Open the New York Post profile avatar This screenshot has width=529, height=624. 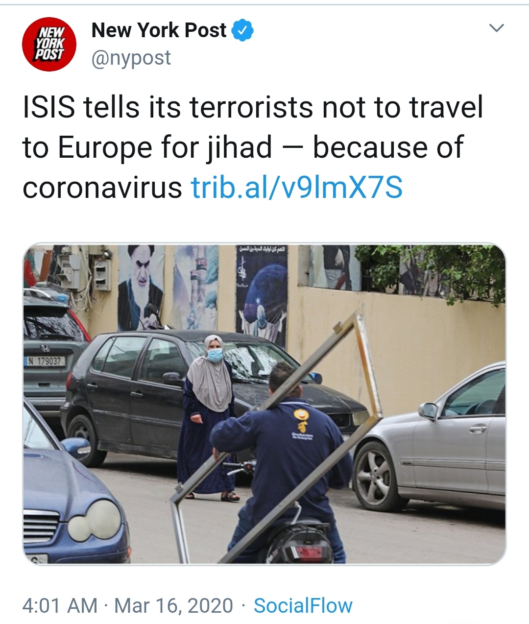tap(49, 44)
